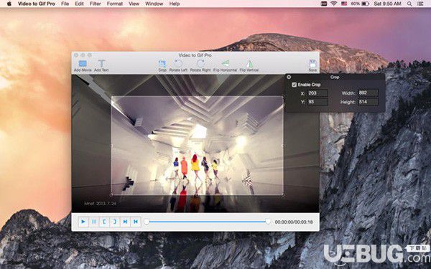Viewport: 431px width, 269px height.
Task: Click the crop region bottom-left corner handle
Action: click(x=111, y=194)
